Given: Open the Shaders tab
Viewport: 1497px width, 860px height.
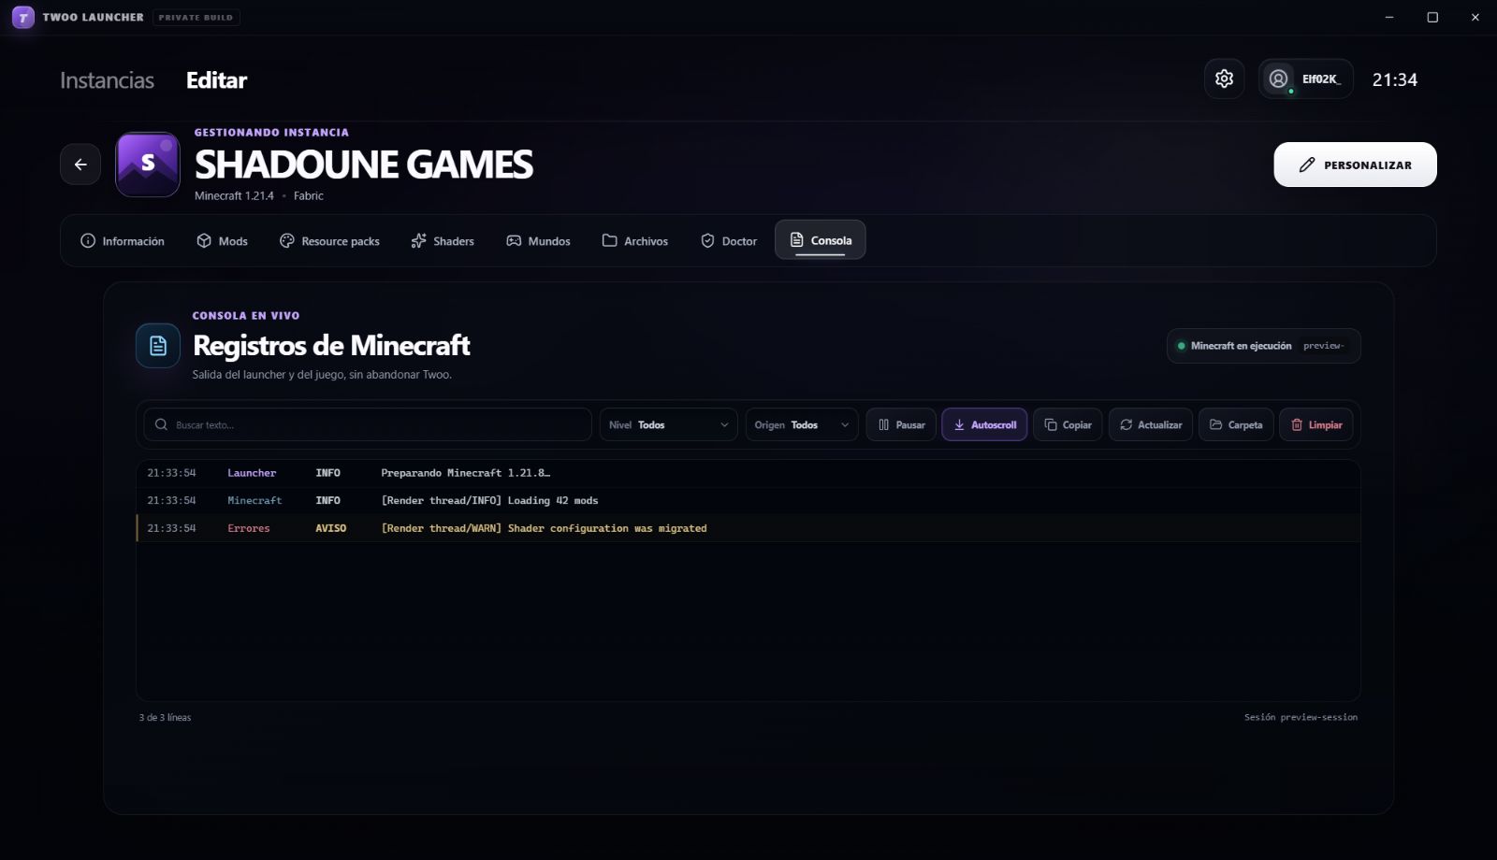Looking at the screenshot, I should 443,241.
